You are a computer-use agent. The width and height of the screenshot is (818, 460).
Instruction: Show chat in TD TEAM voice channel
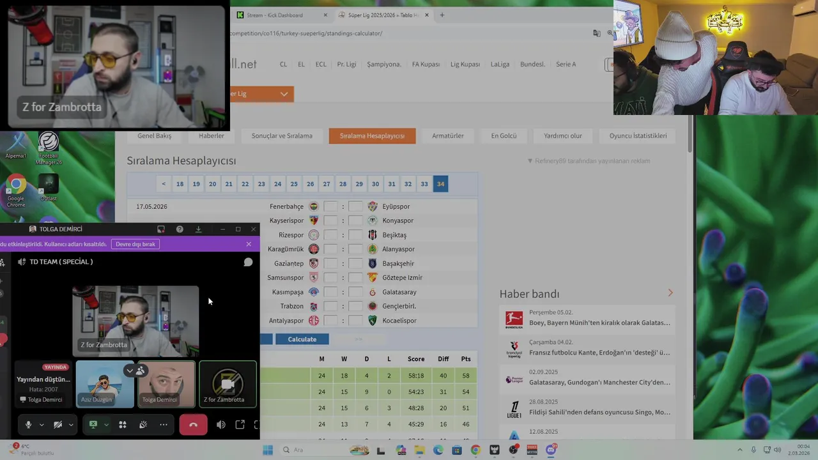pos(248,262)
